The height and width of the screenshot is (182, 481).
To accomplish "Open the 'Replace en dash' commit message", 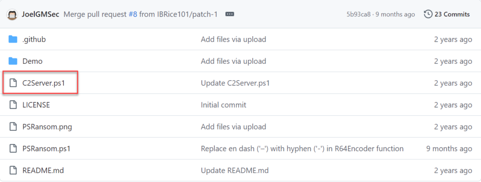I will click(302, 149).
